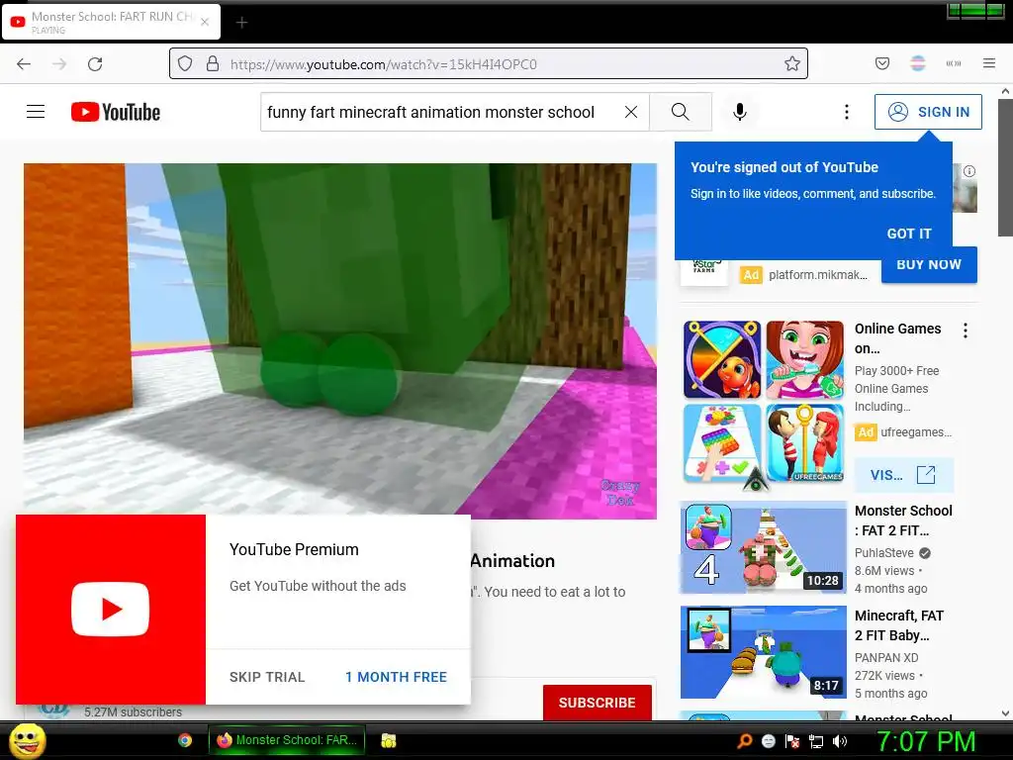Click the 1 MONTH FREE button
The height and width of the screenshot is (760, 1013).
click(x=396, y=677)
